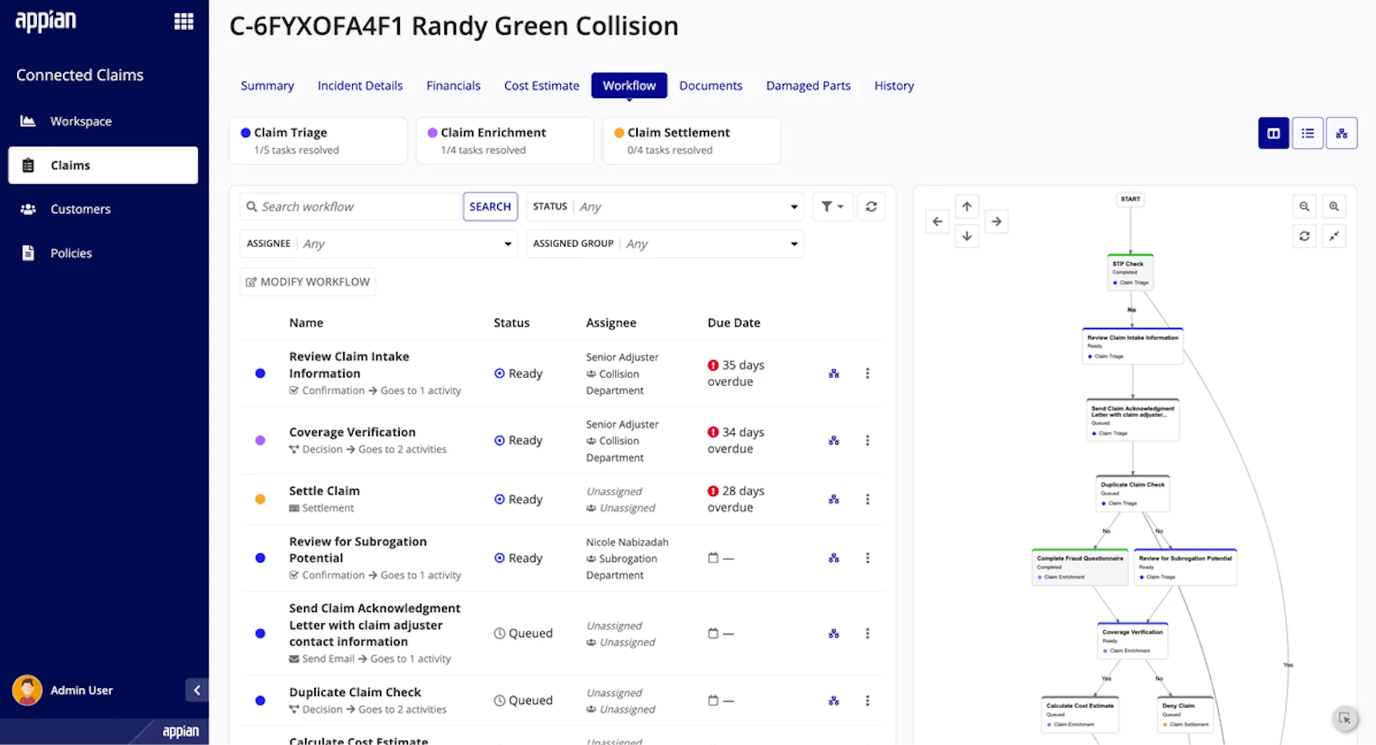Click Duplicate Claim Check task name

tap(355, 692)
